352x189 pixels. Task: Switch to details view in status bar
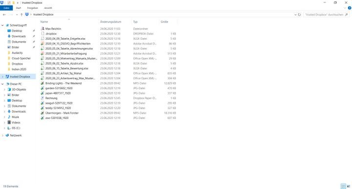pyautogui.click(x=343, y=186)
